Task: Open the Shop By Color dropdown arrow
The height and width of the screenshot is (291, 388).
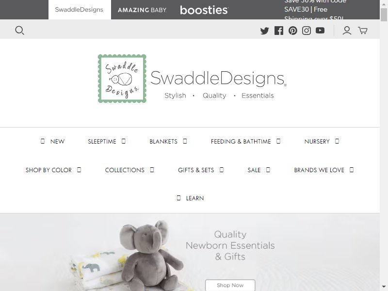Action: tap(79, 170)
